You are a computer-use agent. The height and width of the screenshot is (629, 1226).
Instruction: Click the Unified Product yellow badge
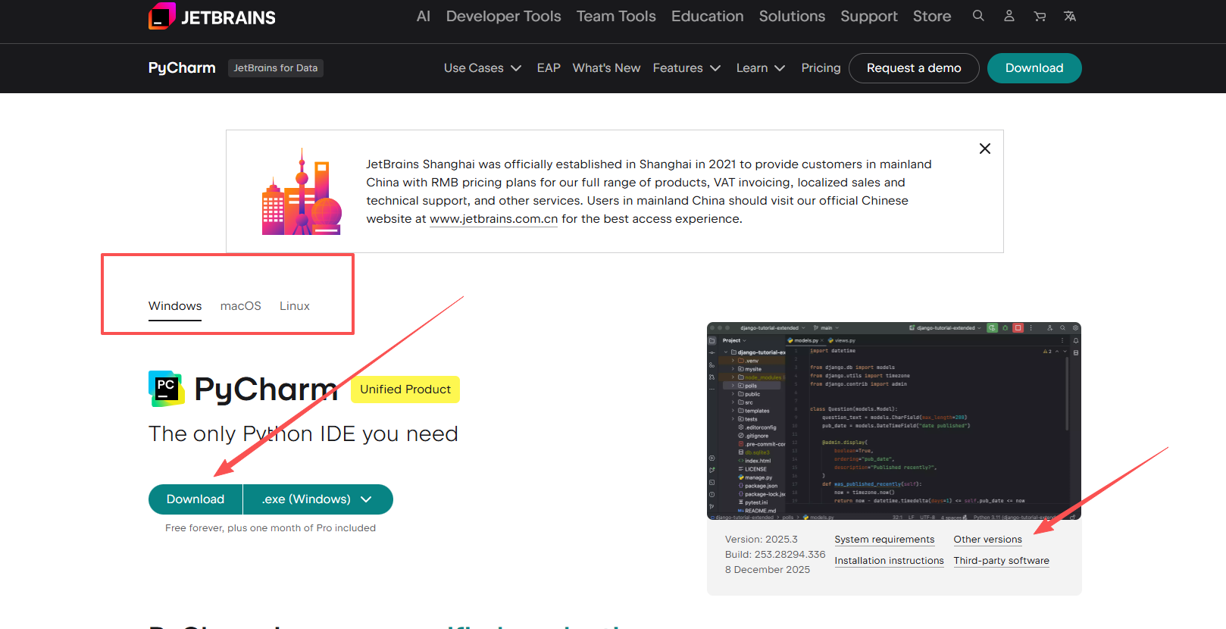coord(405,390)
